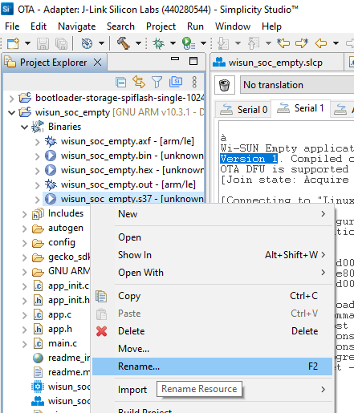Choose Rename... in the context menu

(212, 366)
